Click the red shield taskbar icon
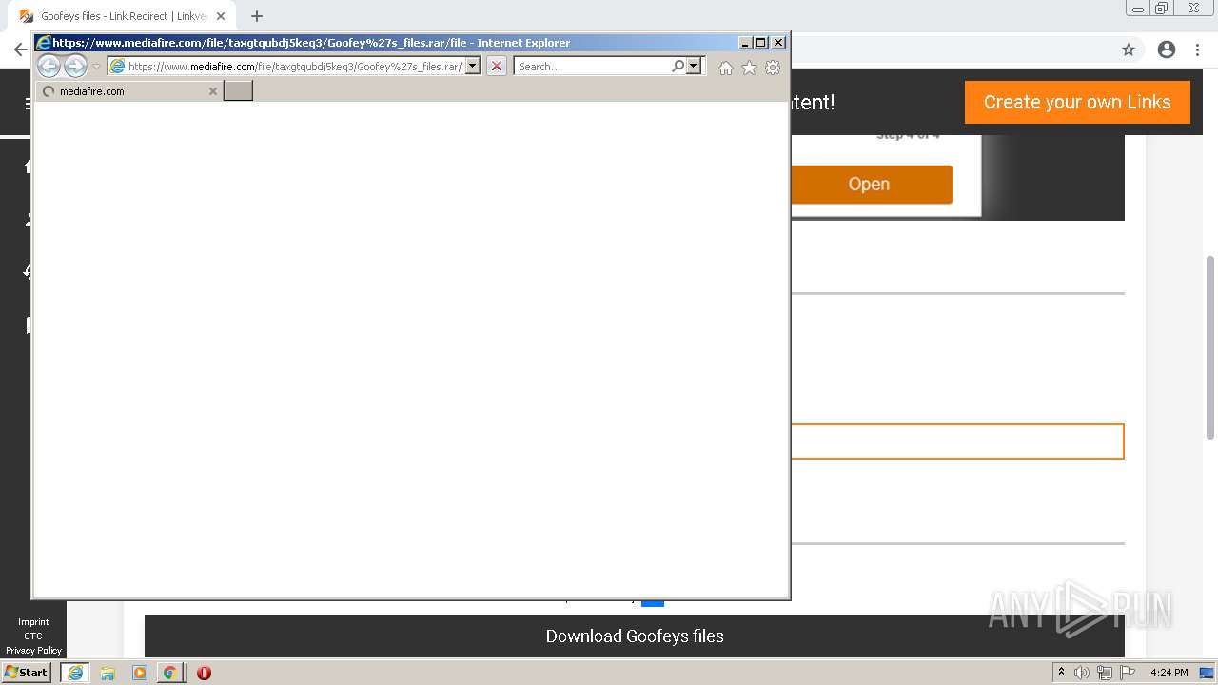1218x685 pixels. 204,673
